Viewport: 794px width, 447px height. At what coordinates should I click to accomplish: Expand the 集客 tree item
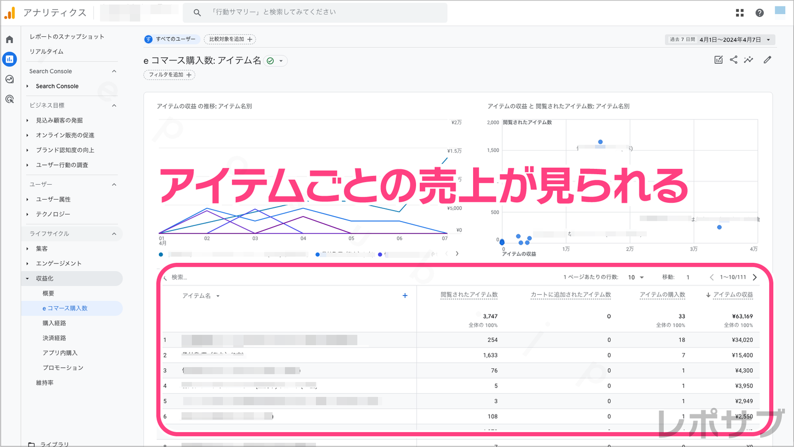(x=27, y=249)
